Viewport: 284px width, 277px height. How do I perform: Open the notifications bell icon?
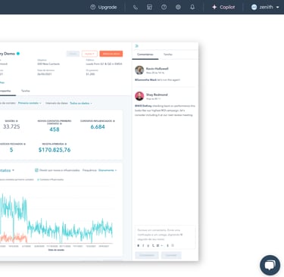pyautogui.click(x=192, y=7)
